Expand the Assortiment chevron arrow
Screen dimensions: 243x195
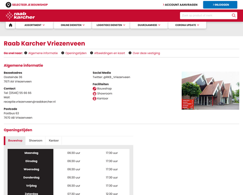click(44, 25)
